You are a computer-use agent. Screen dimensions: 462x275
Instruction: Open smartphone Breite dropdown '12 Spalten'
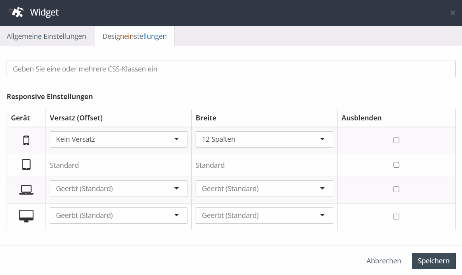[x=264, y=139]
